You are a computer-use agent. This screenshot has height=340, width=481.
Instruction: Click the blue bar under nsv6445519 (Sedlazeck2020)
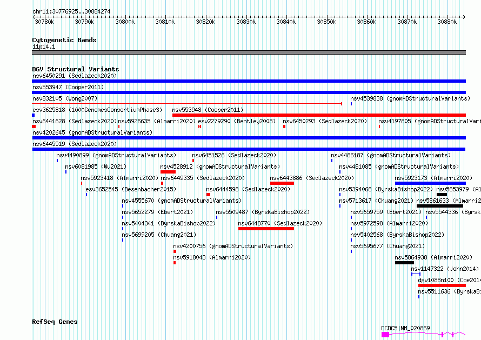click(x=249, y=149)
